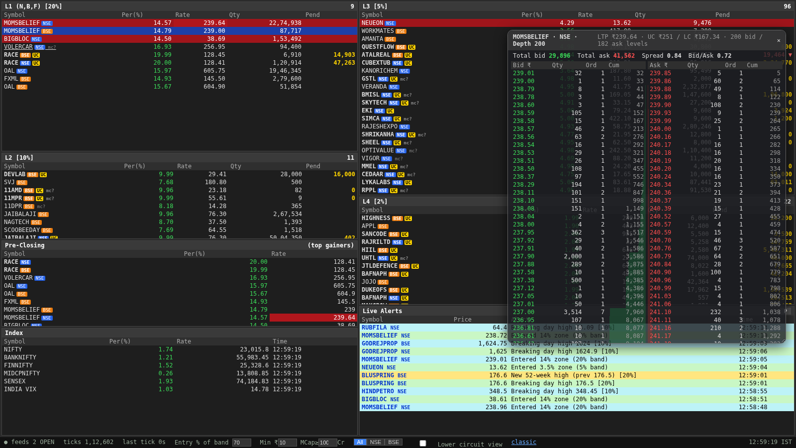Screen dimensions: 796x448
Task: Select the 239.85 ask level in depth popup
Action: 715,73
